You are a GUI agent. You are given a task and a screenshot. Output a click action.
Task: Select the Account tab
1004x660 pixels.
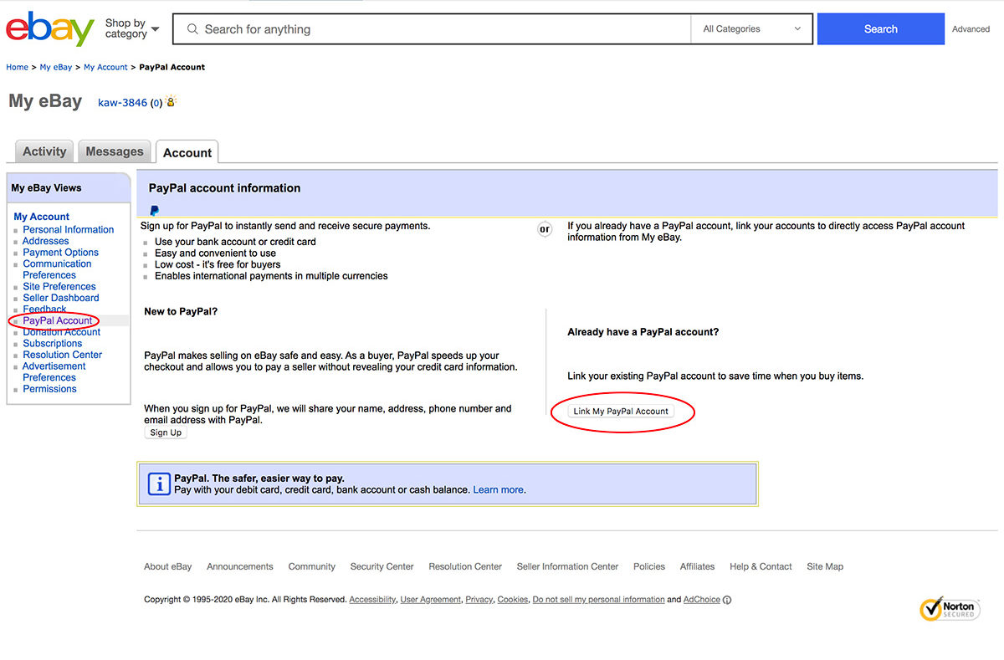click(x=187, y=152)
